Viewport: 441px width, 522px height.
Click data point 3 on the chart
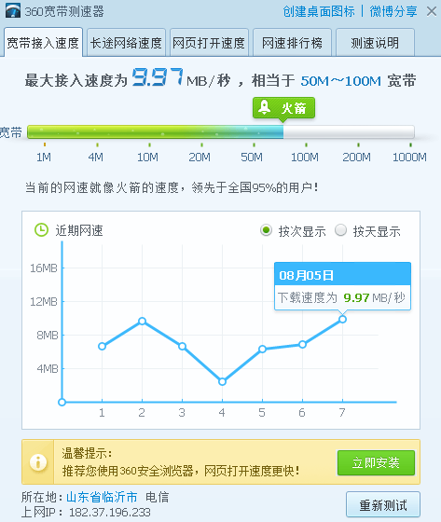coord(182,346)
